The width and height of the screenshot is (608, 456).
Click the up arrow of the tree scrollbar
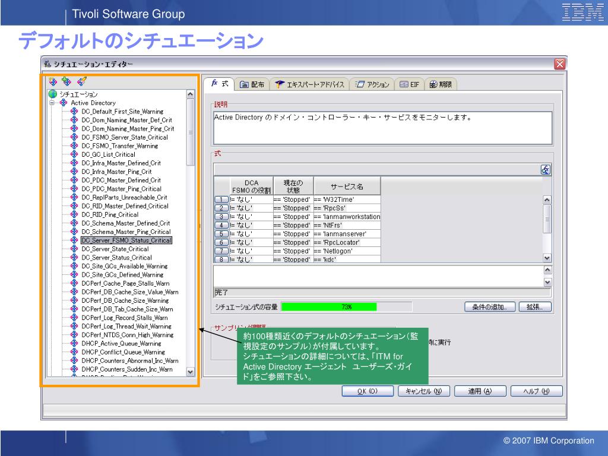pos(191,94)
